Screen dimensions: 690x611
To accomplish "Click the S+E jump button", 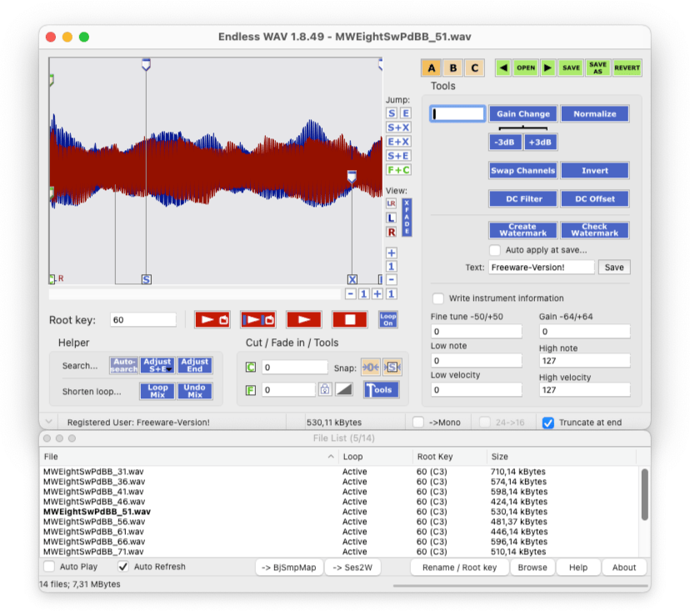I will pos(398,155).
